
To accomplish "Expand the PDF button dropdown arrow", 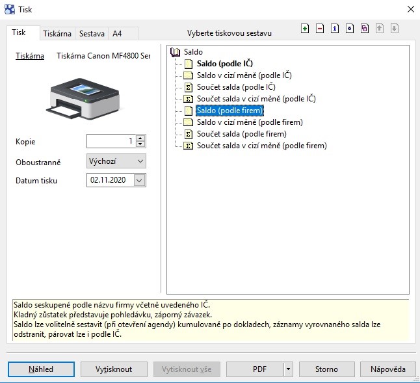I will pos(288,369).
